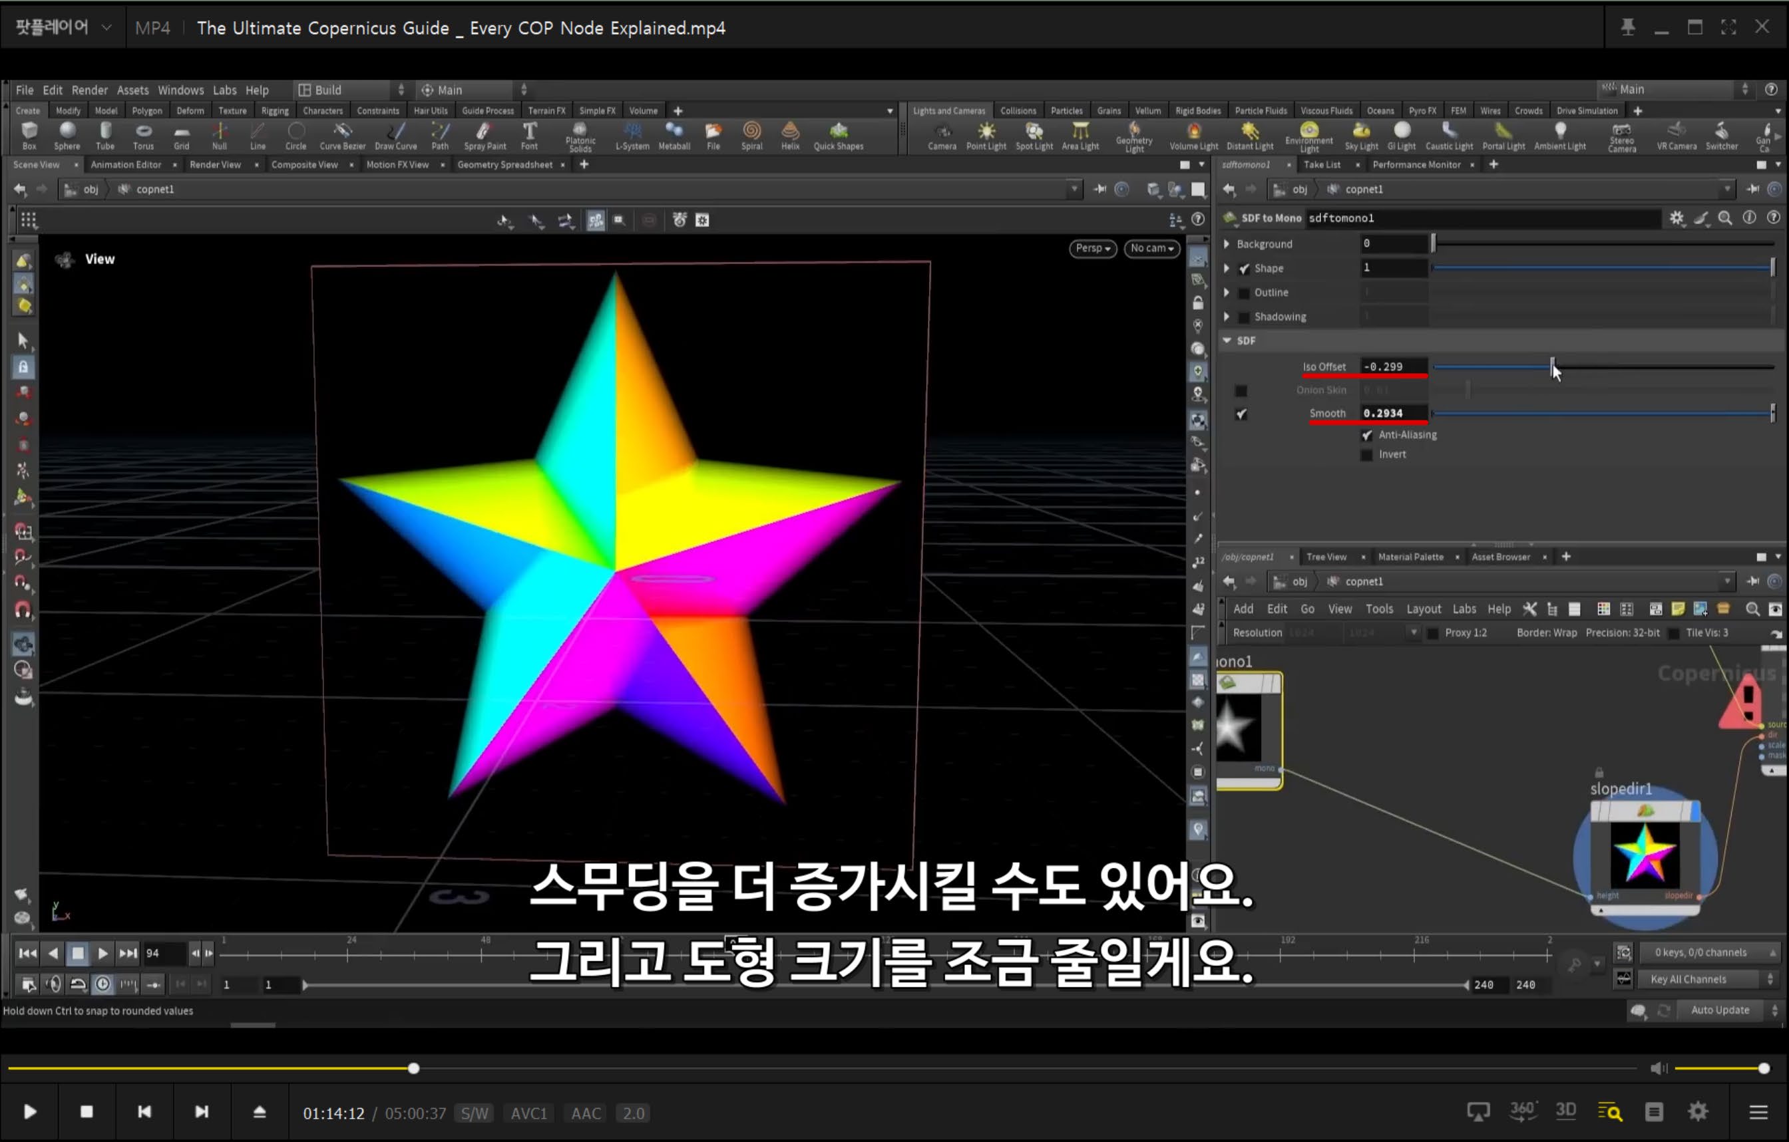Click the video seek bar handle
Screen dimensions: 1789x1142
point(414,1068)
